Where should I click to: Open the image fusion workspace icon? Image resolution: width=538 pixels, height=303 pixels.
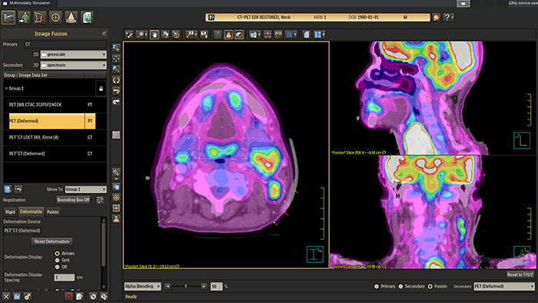(8, 17)
